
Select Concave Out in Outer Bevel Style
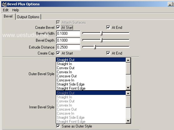click(91, 76)
